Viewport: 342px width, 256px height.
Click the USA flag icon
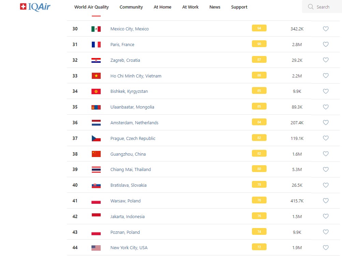click(x=96, y=248)
